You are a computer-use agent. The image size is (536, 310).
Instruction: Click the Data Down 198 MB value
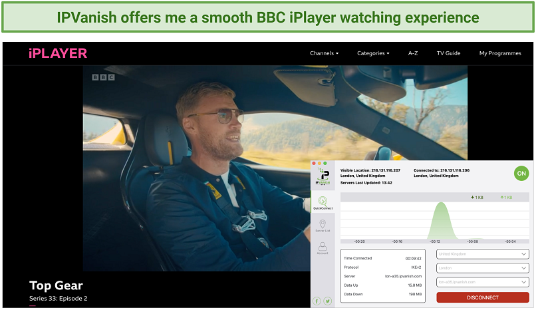(415, 294)
